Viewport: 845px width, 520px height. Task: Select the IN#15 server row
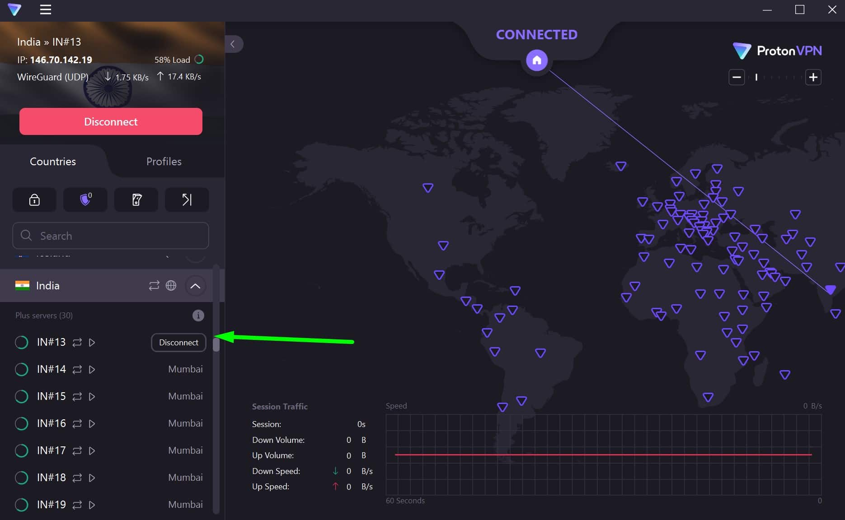pyautogui.click(x=106, y=397)
